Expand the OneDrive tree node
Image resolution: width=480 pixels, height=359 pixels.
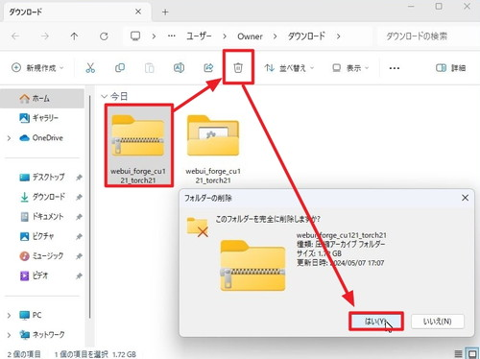pos(9,138)
